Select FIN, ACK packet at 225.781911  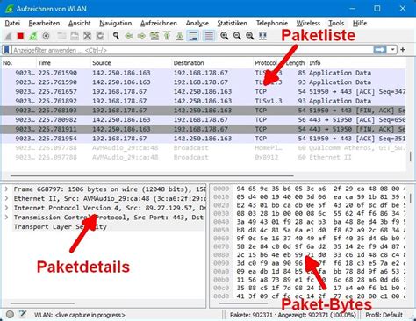pos(204,129)
